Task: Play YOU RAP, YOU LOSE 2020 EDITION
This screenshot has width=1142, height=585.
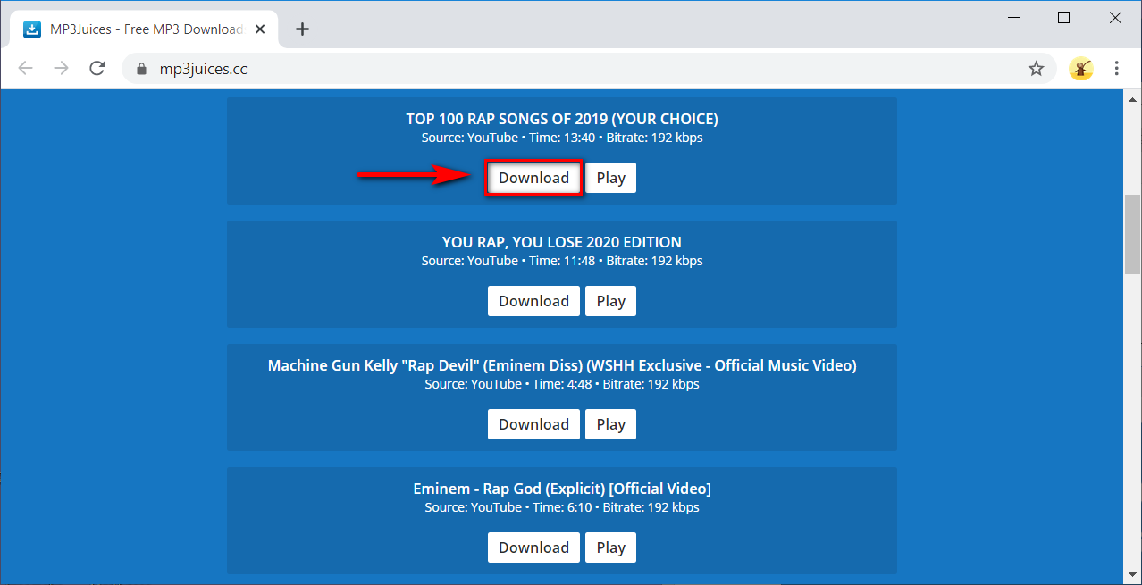Action: [610, 301]
